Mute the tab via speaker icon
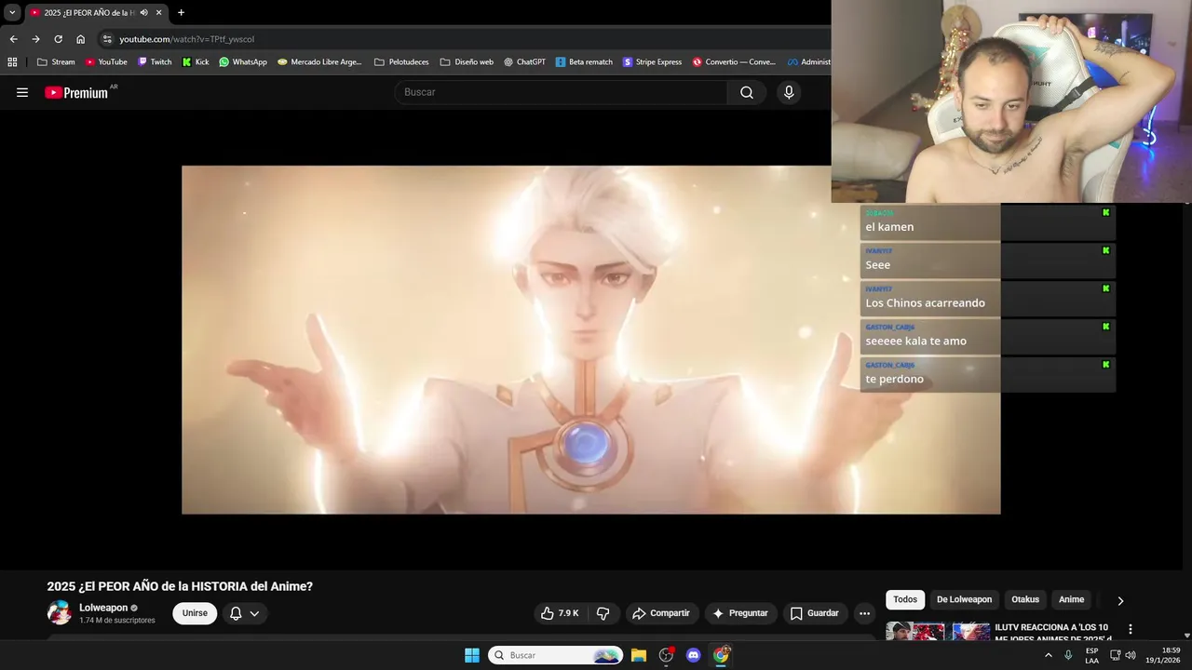Viewport: 1192px width, 670px height. tap(143, 12)
